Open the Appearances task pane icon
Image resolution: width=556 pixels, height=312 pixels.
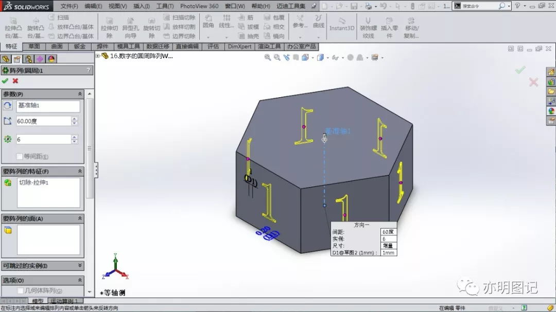coord(551,111)
